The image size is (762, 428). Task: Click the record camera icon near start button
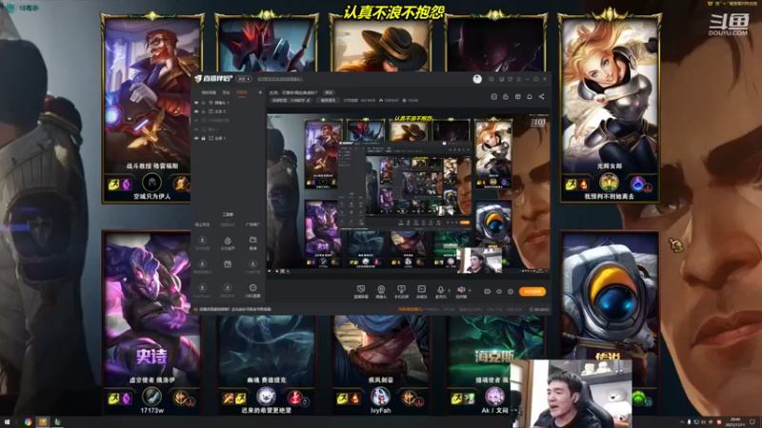(488, 292)
